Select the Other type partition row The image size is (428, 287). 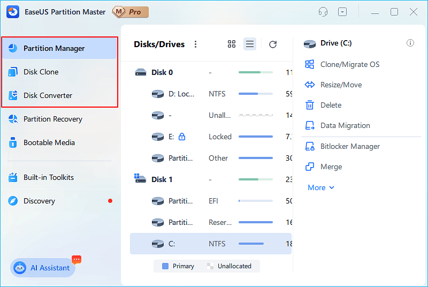click(211, 158)
